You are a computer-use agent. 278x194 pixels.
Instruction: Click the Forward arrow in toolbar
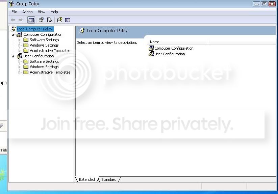21,20
